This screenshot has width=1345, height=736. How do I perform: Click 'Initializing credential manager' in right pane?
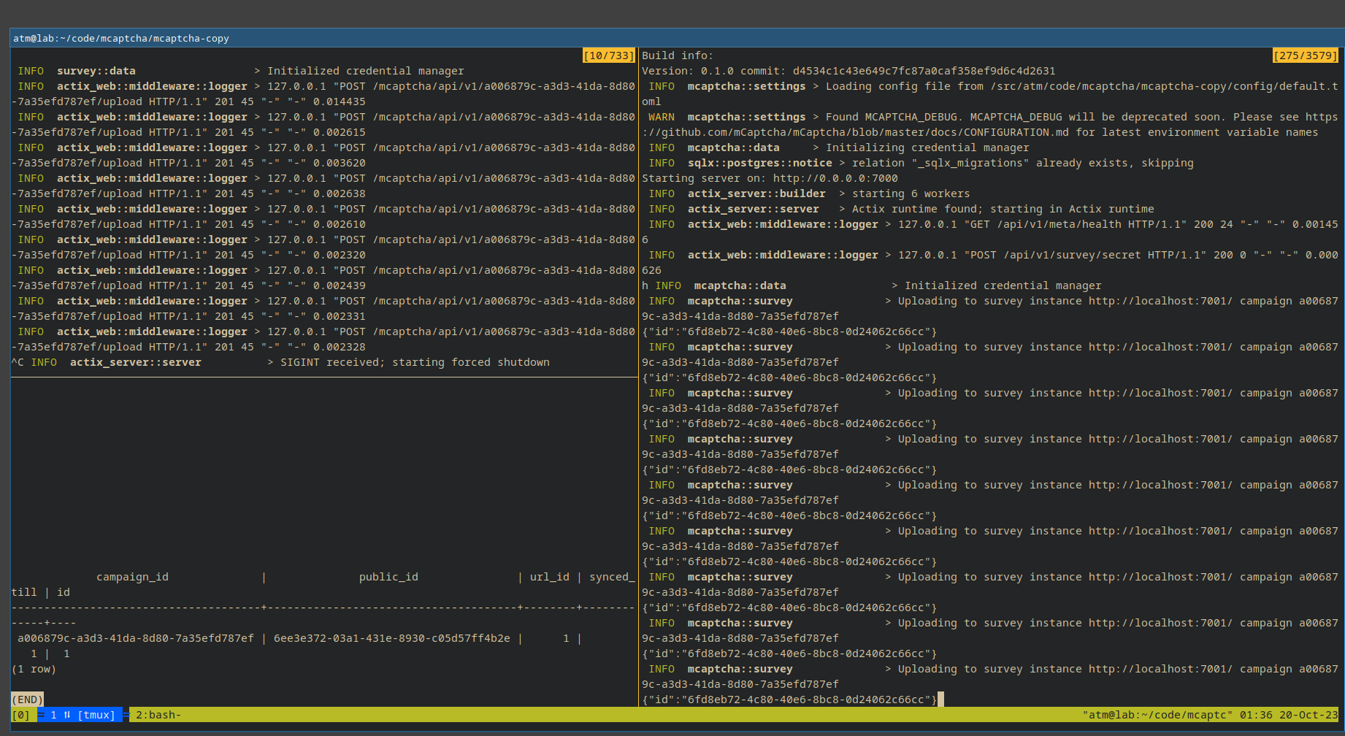(927, 147)
